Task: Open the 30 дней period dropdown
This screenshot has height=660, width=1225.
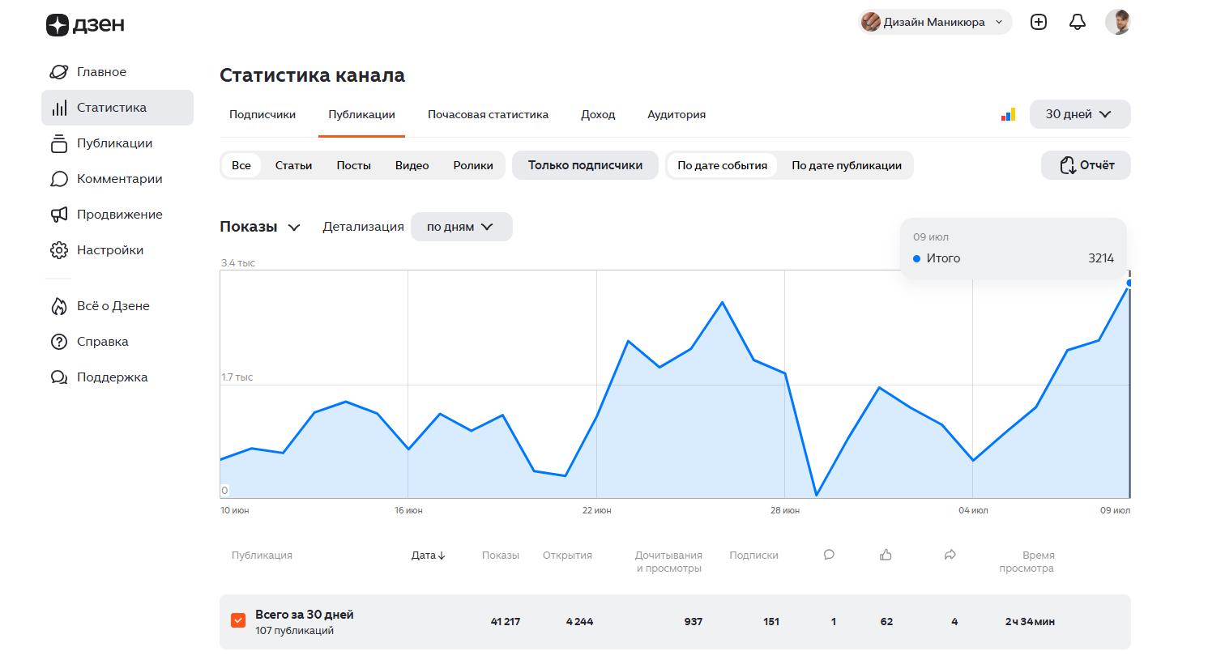Action: click(x=1080, y=114)
